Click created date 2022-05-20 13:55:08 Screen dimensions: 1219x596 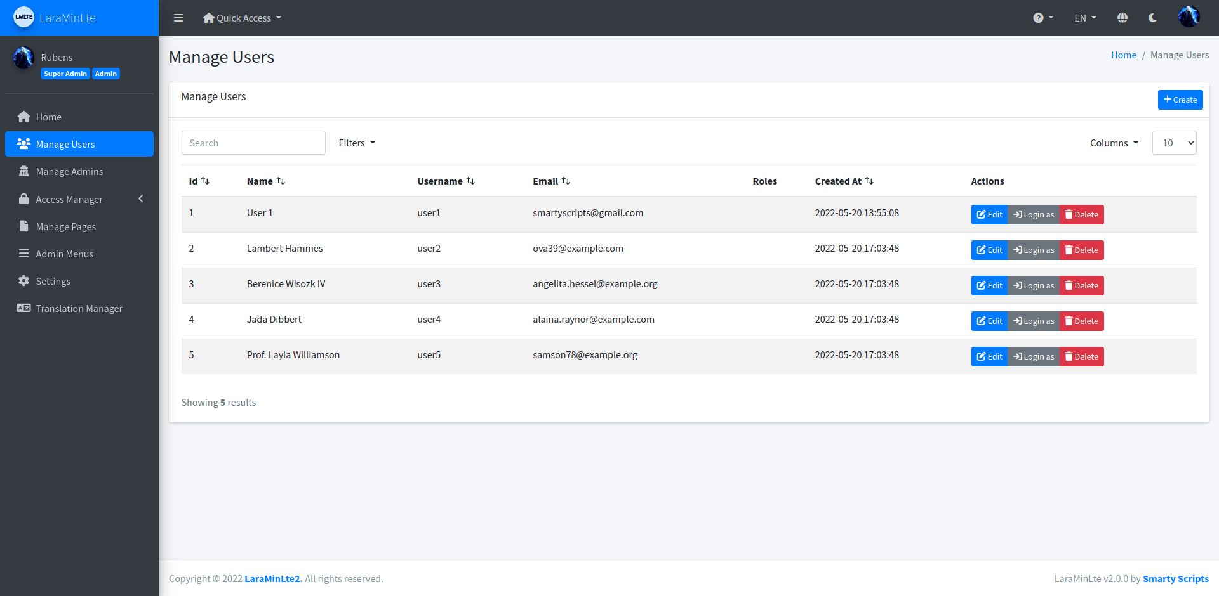point(857,213)
